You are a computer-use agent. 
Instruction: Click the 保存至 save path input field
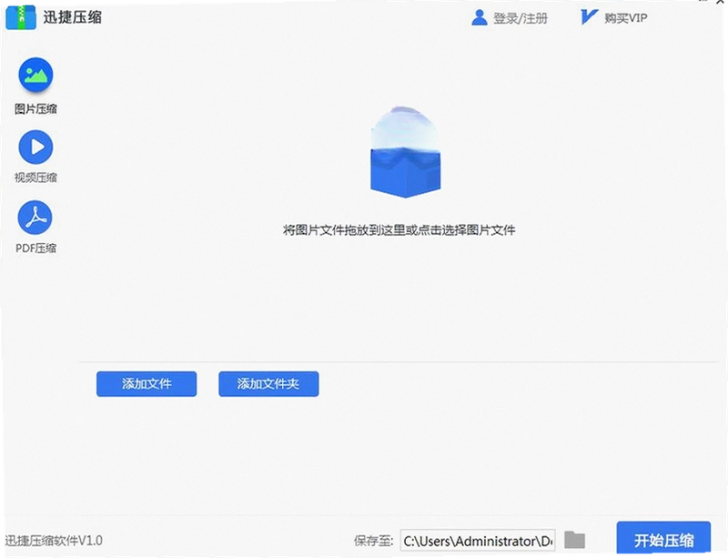tap(478, 541)
